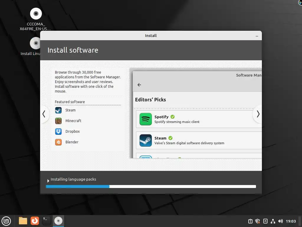Open the volume control tray icon

[280, 221]
